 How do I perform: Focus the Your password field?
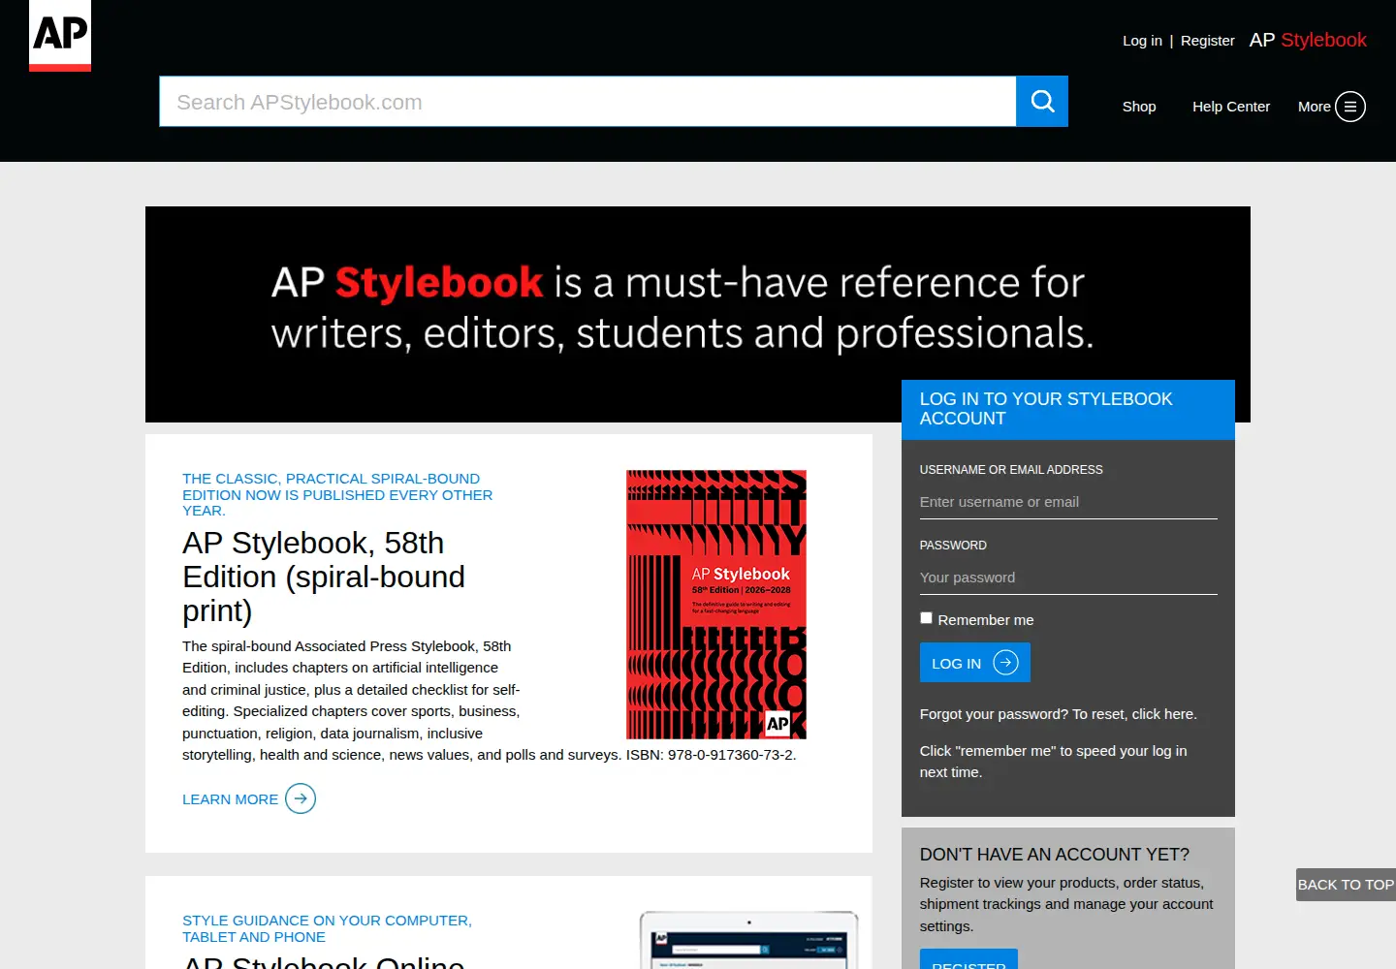(1068, 578)
